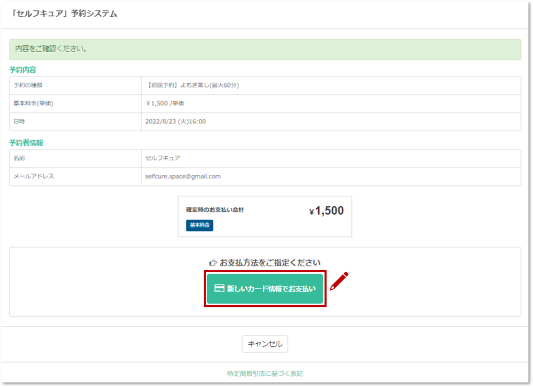Click the 「セルフキュア」予約システム title
The image size is (533, 387).
pos(64,14)
